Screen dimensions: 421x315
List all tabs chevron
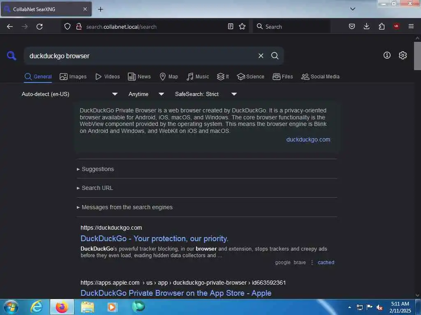coord(353,9)
